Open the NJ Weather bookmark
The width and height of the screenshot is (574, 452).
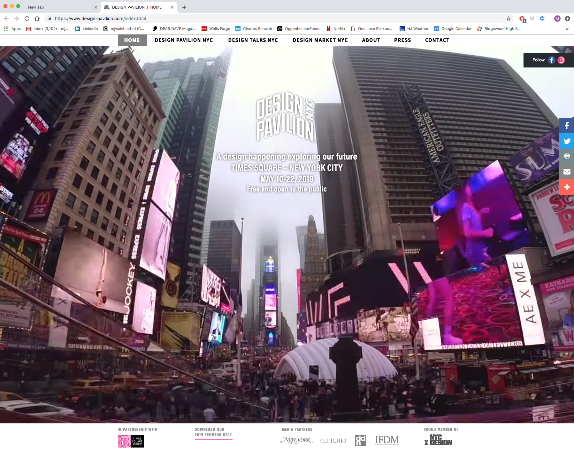[x=414, y=29]
